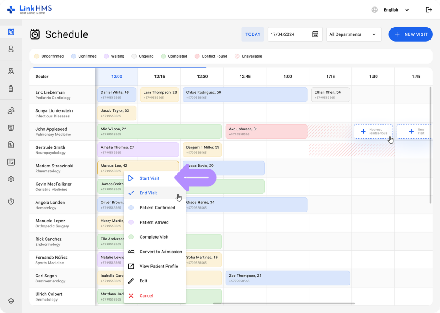Image resolution: width=440 pixels, height=313 pixels.
Task: Open Ava Johnson, 31 conflict appointment
Action: pyautogui.click(x=266, y=132)
